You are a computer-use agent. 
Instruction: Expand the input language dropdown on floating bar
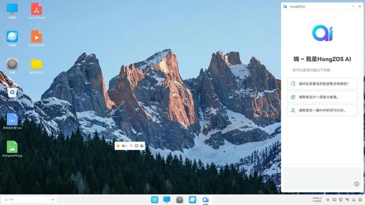pos(124,146)
